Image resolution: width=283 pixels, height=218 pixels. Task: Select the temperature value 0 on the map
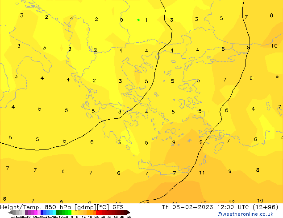click(121, 20)
